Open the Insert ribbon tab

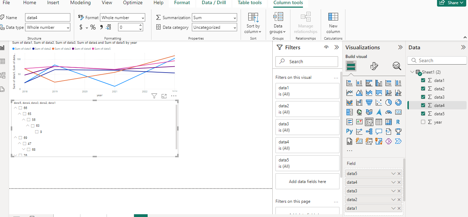53,3
